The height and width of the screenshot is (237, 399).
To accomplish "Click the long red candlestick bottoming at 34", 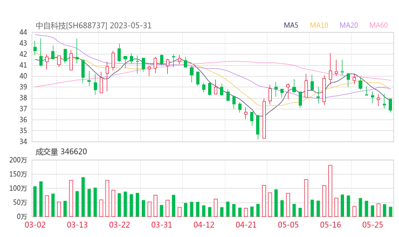I will point(264,120).
